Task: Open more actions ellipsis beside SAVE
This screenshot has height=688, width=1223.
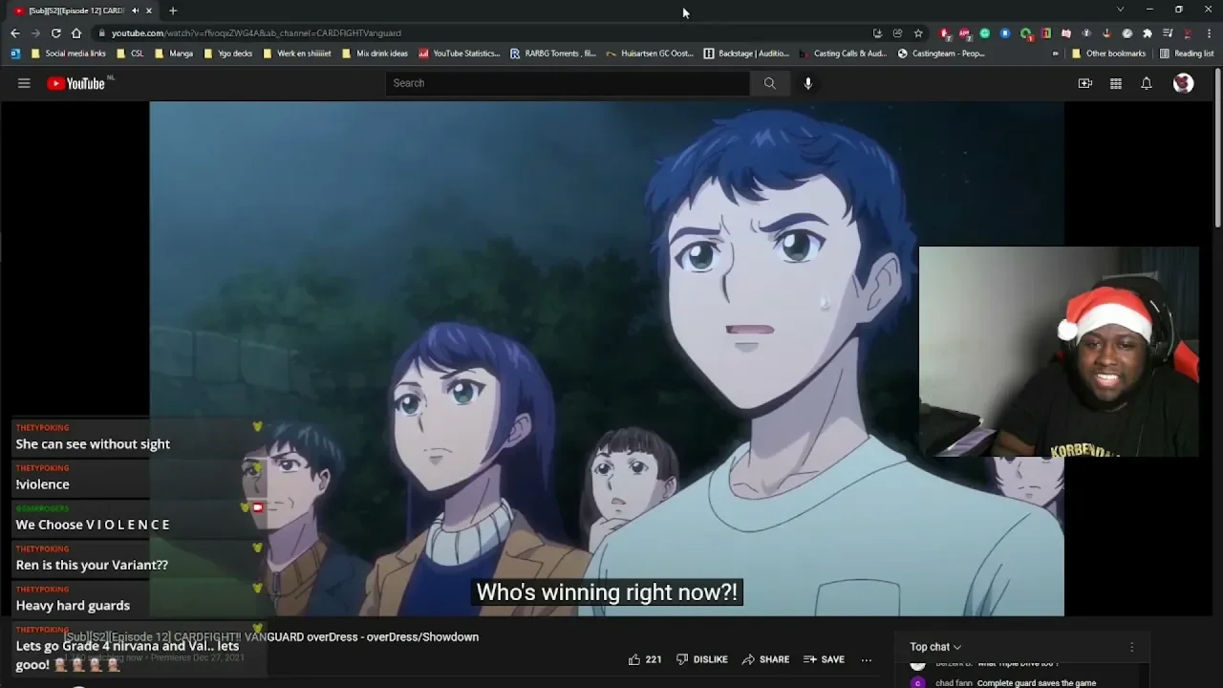Action: pyautogui.click(x=867, y=659)
